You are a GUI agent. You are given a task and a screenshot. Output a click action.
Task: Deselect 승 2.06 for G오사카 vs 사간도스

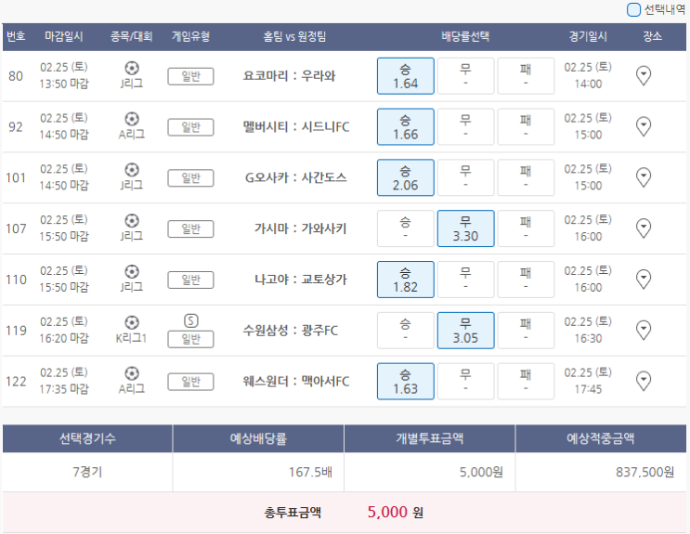405,177
